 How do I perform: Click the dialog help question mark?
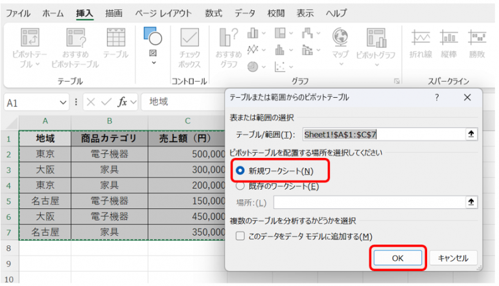pos(437,97)
